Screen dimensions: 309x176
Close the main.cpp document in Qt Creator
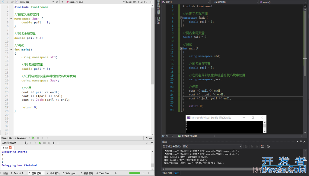(57, 2)
